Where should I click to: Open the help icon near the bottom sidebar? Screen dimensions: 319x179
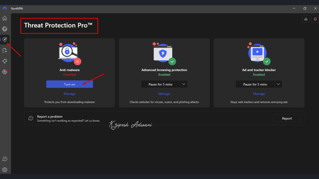4,159
